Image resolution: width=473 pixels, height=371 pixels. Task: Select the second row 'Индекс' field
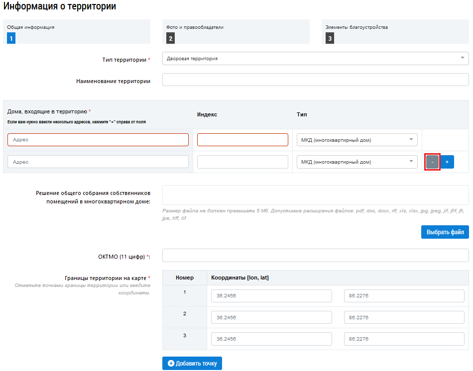coord(242,162)
